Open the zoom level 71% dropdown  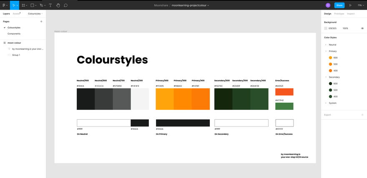click(361, 5)
